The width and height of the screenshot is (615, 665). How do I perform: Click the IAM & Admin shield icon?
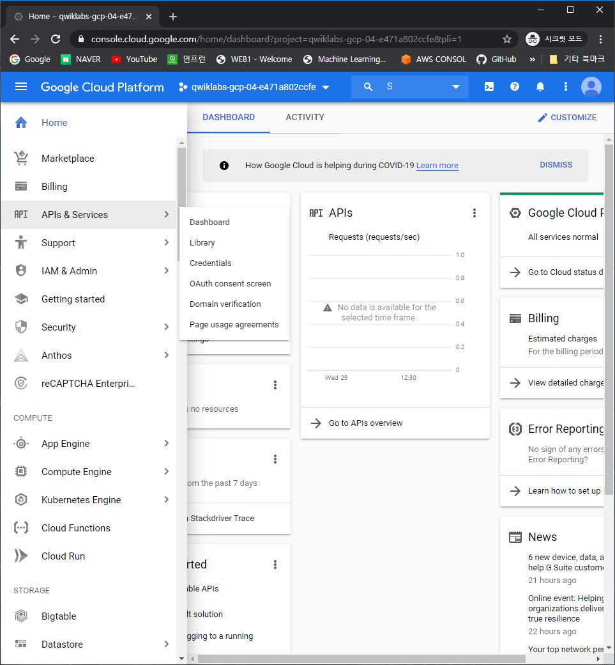tap(20, 270)
